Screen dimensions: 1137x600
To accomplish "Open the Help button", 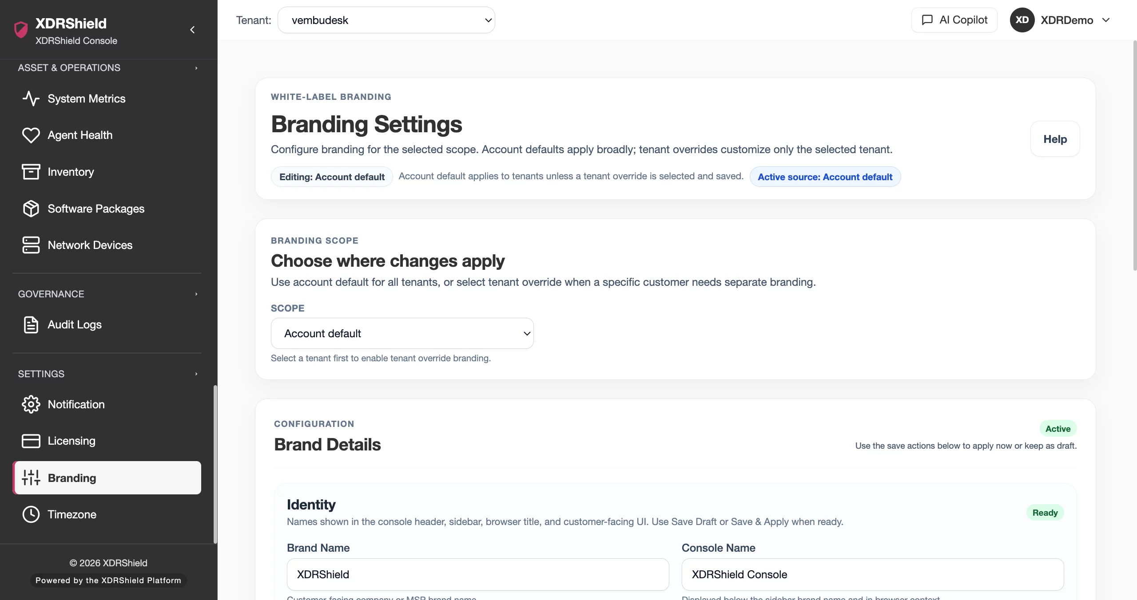I will click(1055, 139).
